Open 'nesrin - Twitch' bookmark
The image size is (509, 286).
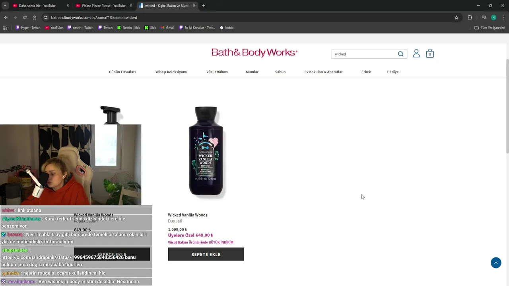80,28
